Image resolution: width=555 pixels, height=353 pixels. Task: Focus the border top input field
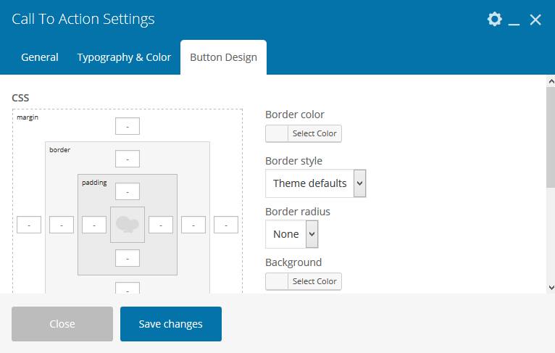[x=128, y=159]
